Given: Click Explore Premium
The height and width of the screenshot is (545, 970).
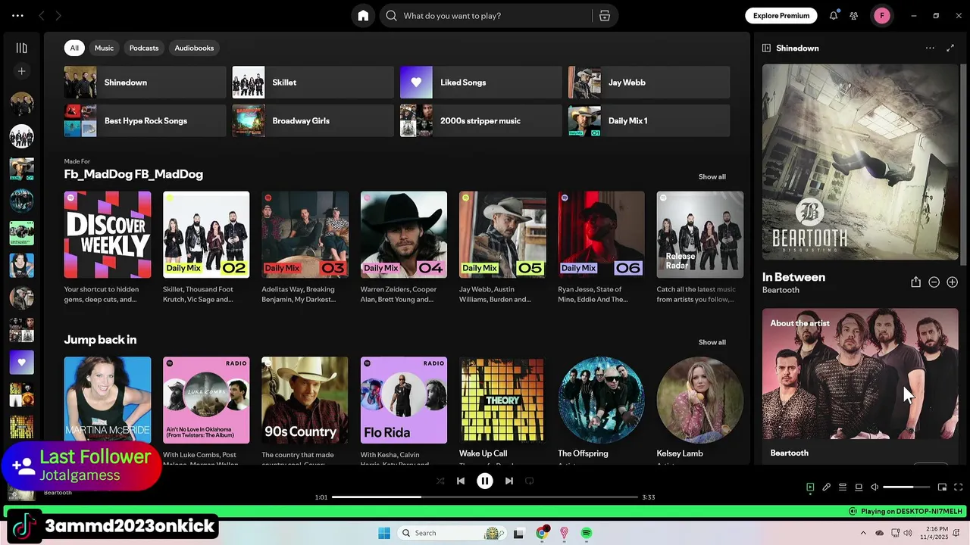Looking at the screenshot, I should pyautogui.click(x=781, y=15).
